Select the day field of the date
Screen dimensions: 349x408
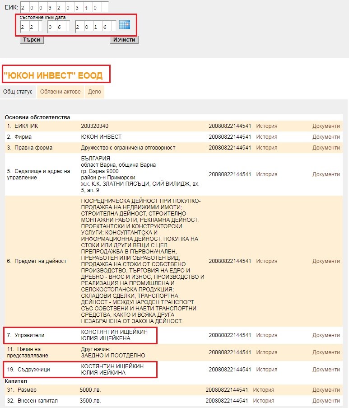[x=31, y=27]
